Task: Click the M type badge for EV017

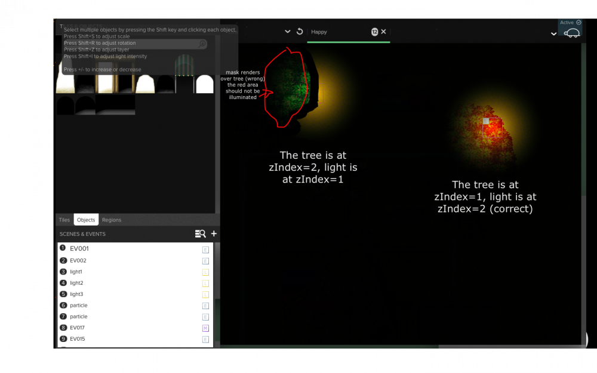Action: click(x=205, y=328)
